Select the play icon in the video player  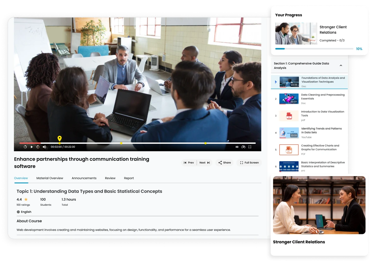coord(31,146)
